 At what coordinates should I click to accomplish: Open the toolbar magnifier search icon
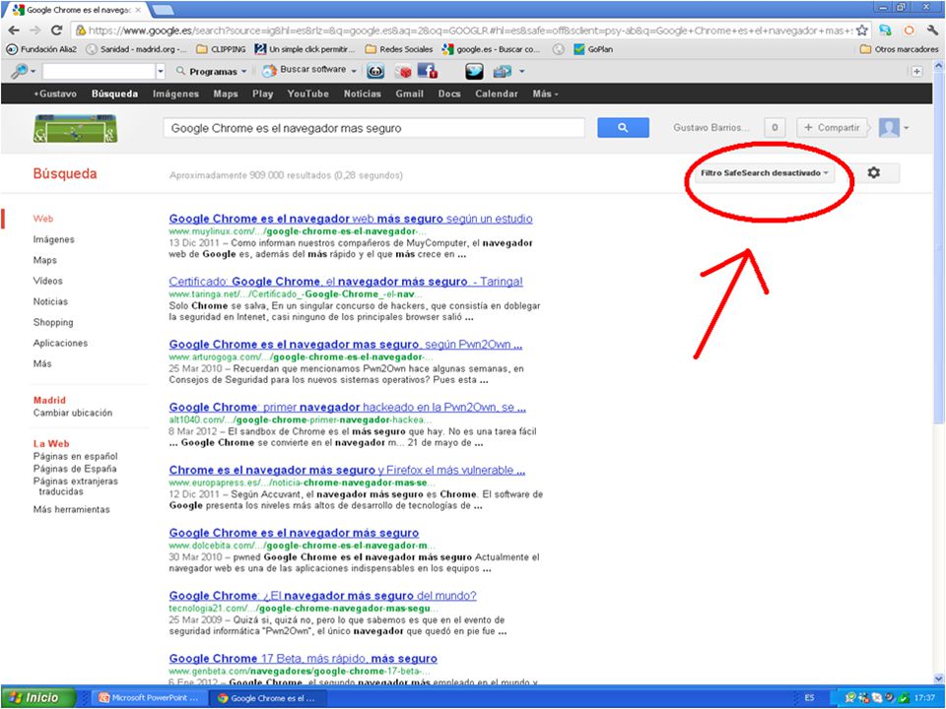click(x=20, y=71)
